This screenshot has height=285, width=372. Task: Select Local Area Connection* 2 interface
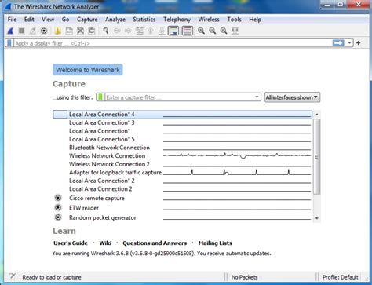pos(182,181)
